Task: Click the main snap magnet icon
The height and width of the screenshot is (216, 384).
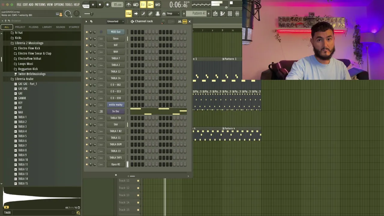Action: (164, 14)
